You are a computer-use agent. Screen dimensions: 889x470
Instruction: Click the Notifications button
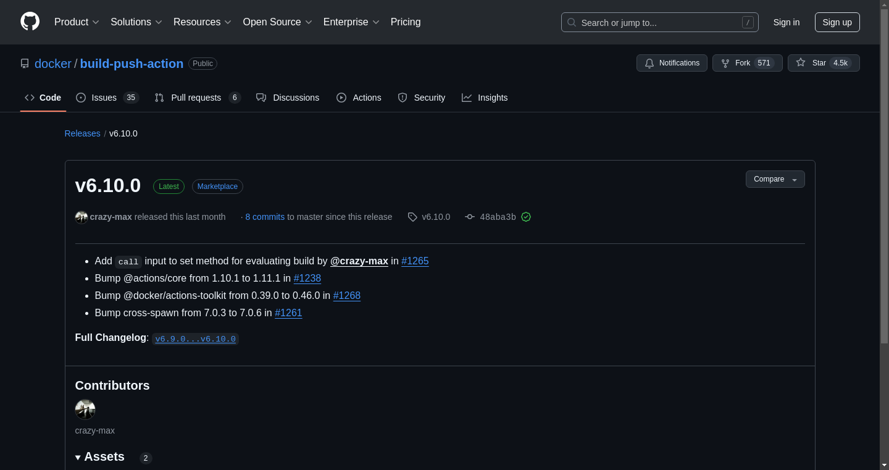[x=672, y=63]
